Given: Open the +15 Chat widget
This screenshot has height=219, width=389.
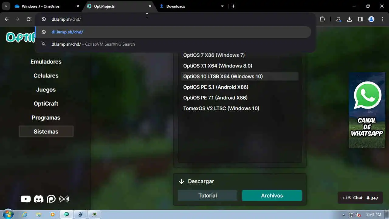Looking at the screenshot, I should point(360,198).
